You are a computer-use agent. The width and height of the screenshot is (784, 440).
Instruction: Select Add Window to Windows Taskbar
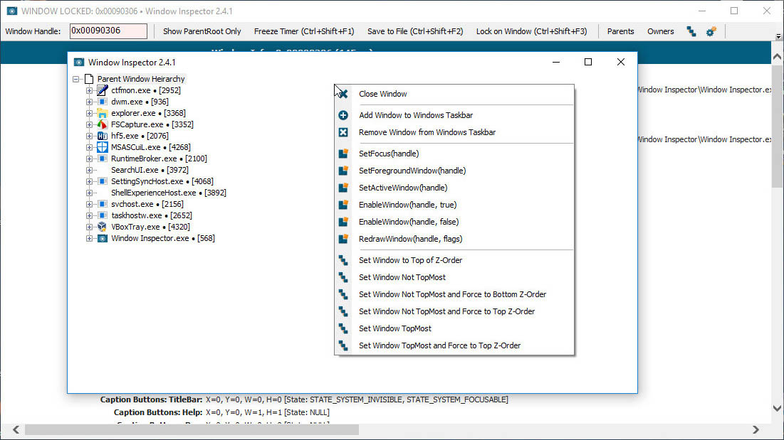(x=415, y=115)
